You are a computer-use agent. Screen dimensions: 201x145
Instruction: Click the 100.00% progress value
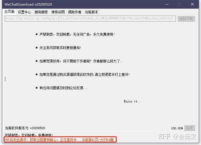tap(177, 128)
